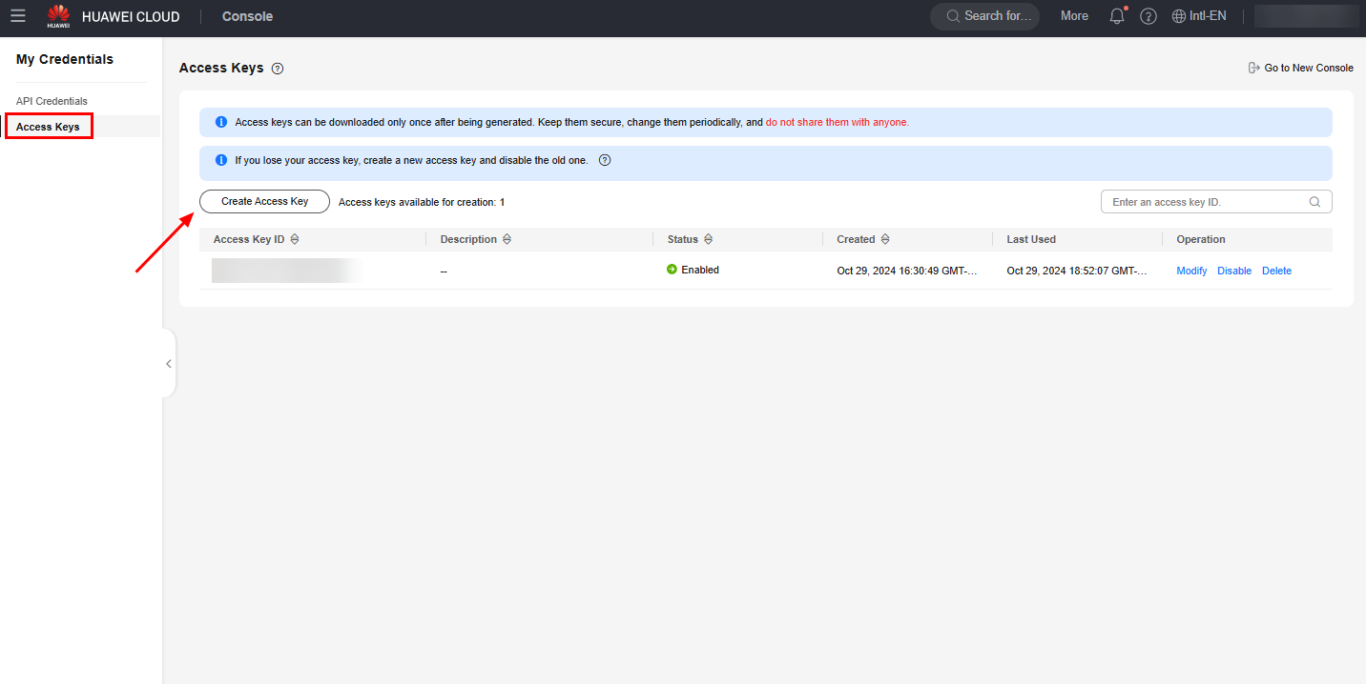This screenshot has width=1366, height=684.
Task: Open the notifications bell
Action: pyautogui.click(x=1117, y=16)
